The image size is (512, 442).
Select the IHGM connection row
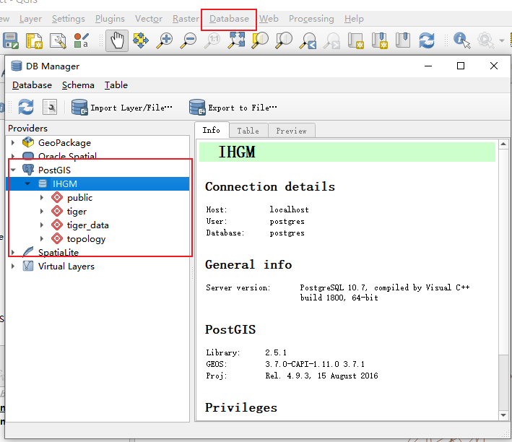tap(97, 183)
